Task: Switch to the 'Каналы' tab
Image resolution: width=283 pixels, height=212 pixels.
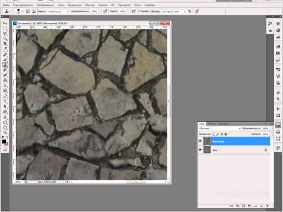Action: pyautogui.click(x=212, y=124)
